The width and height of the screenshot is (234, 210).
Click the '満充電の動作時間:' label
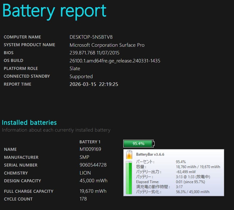pos(153,187)
